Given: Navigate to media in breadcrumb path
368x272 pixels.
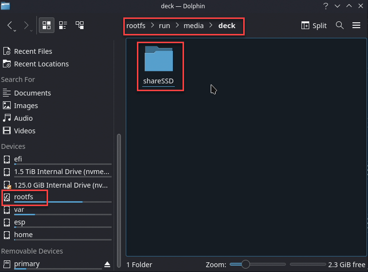Looking at the screenshot, I should click(194, 26).
